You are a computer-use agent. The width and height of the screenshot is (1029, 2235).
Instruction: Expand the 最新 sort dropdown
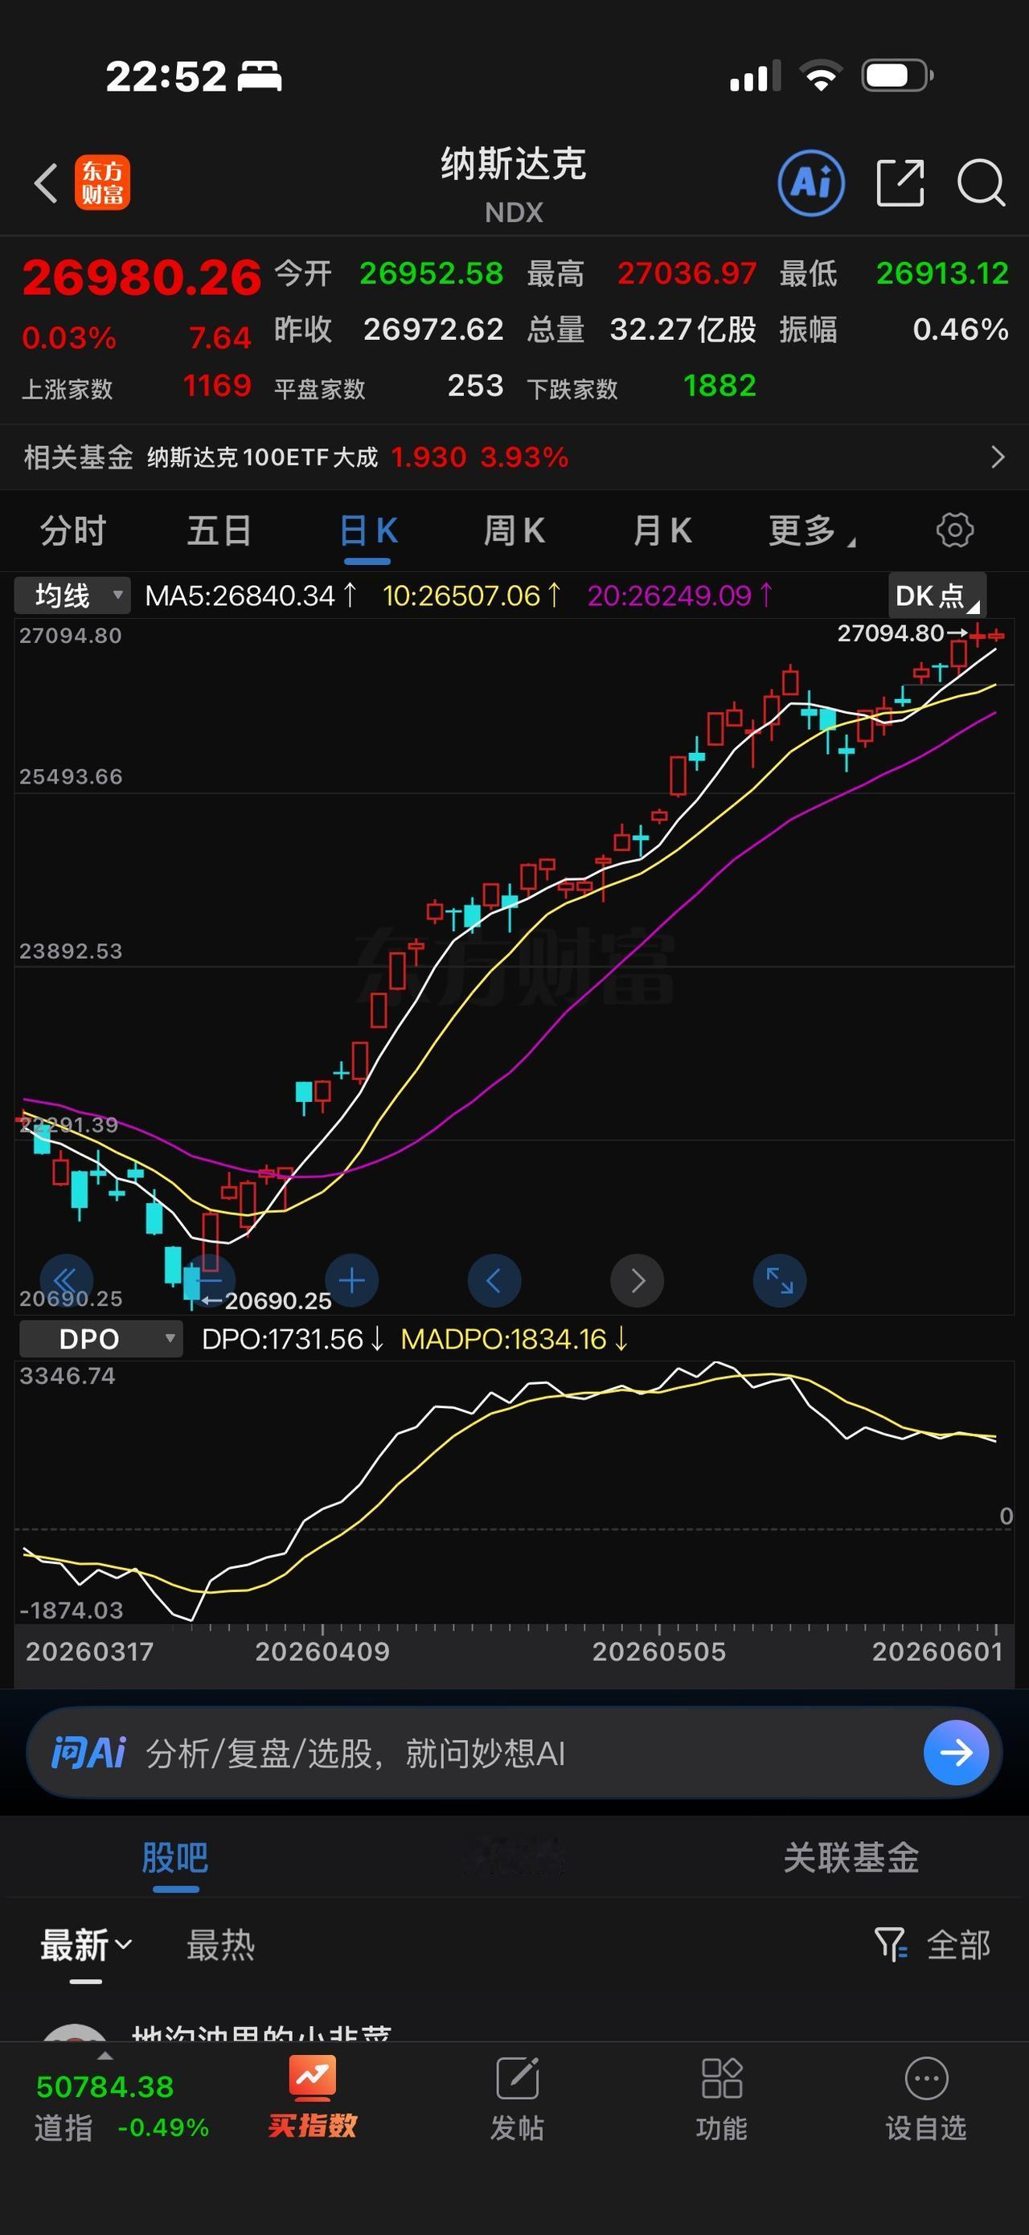coord(86,1945)
